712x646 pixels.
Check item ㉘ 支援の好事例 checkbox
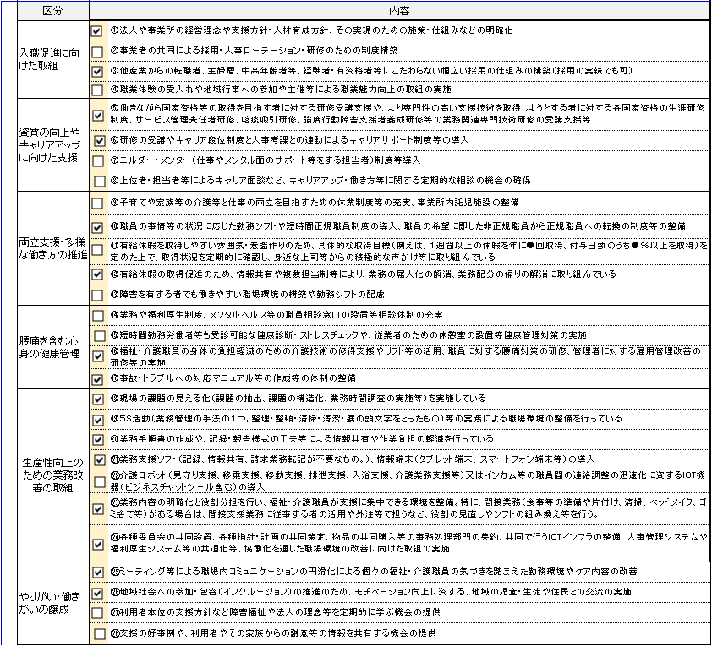[99, 634]
